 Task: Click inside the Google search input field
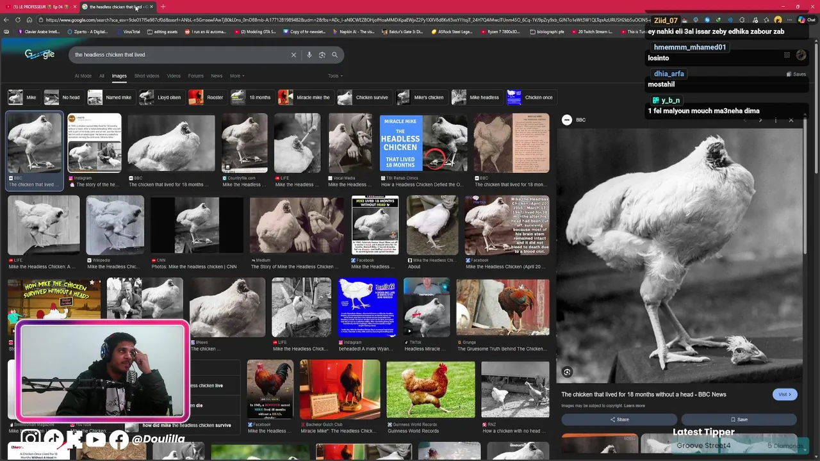tap(179, 55)
